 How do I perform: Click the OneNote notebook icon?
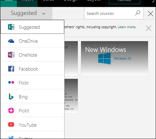[11, 55]
